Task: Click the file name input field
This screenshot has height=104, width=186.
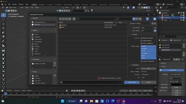Action: pyautogui.click(x=91, y=82)
